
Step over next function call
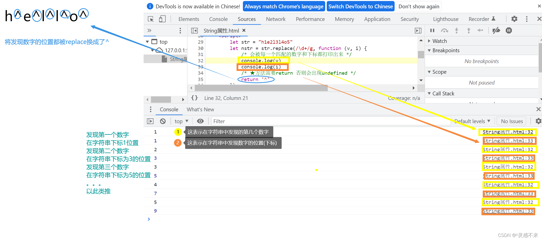click(x=444, y=30)
